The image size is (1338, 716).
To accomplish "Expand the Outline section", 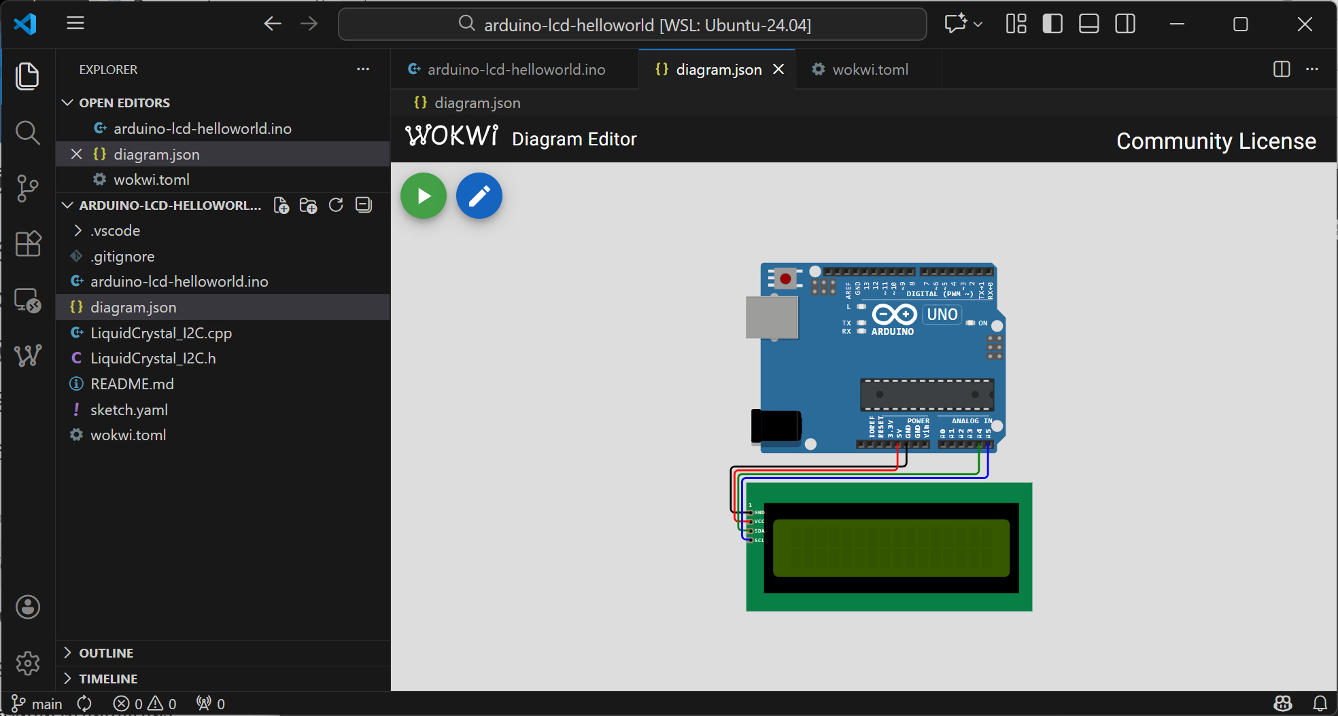I will pos(106,653).
